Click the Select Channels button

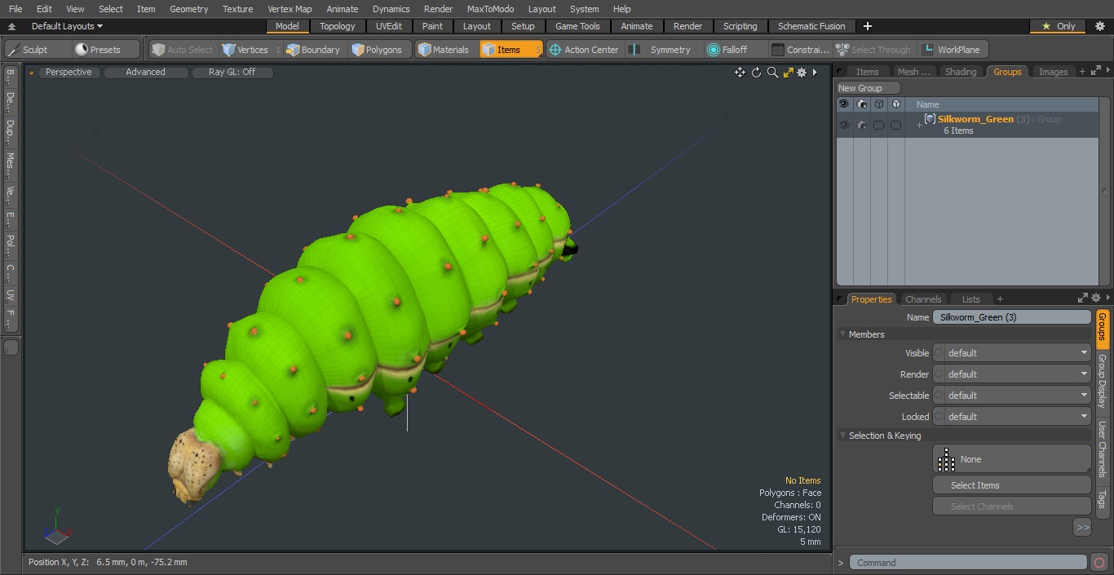click(1011, 506)
